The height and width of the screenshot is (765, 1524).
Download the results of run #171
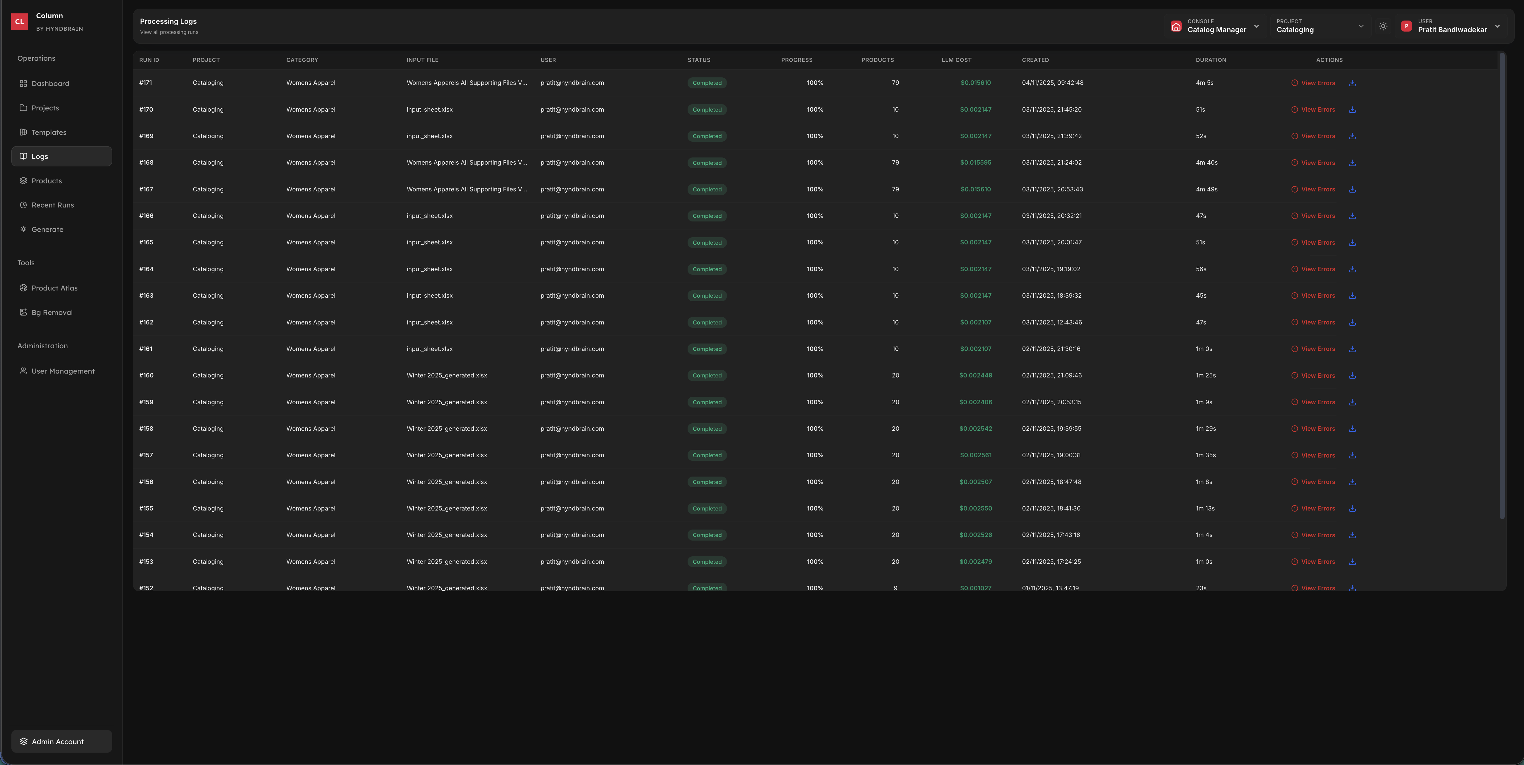coord(1353,83)
